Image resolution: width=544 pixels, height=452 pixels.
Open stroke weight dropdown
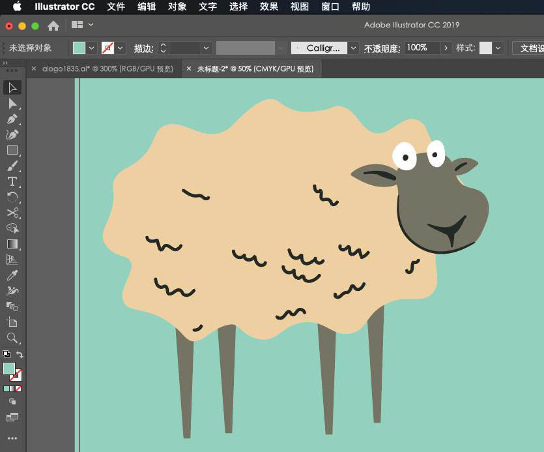(206, 48)
